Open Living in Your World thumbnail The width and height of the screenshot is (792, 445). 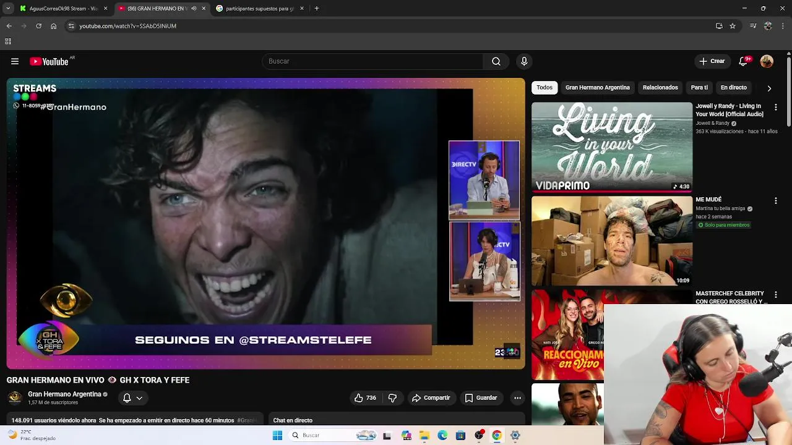pos(612,147)
